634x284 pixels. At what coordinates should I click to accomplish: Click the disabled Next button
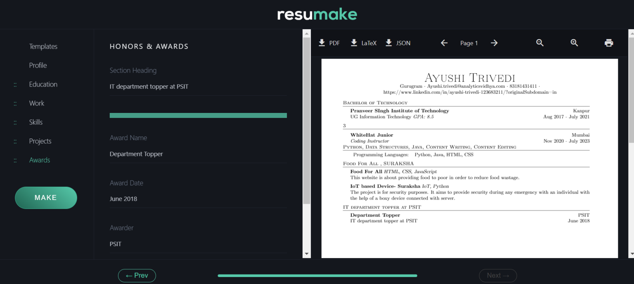(498, 275)
